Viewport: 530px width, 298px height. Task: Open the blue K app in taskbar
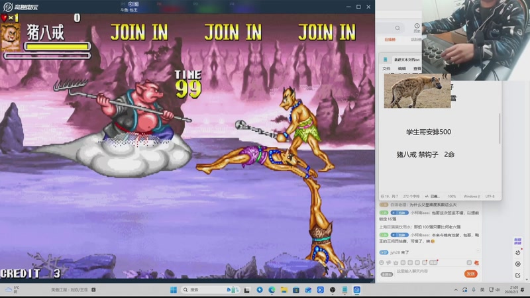[321, 290]
